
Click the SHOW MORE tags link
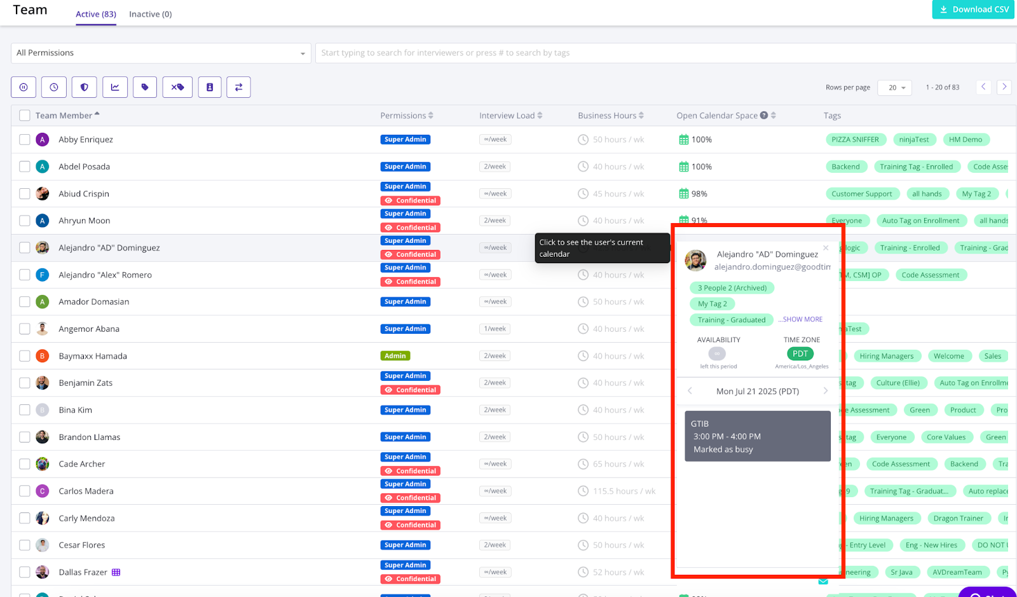pyautogui.click(x=800, y=319)
